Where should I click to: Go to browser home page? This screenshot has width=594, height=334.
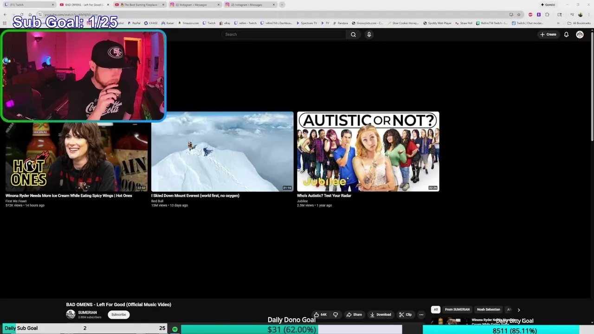click(30, 14)
